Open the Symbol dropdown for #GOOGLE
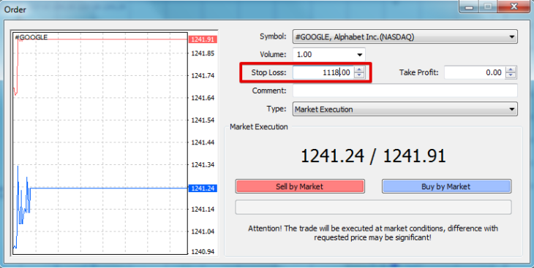Screen dimensions: 534x268 pos(405,37)
